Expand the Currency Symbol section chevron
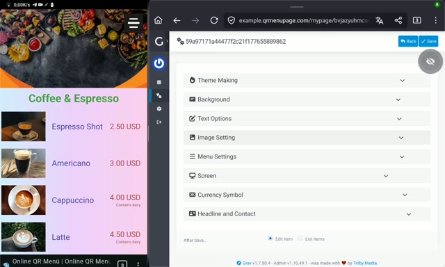Screen dimensions: 445x267 (405, 195)
